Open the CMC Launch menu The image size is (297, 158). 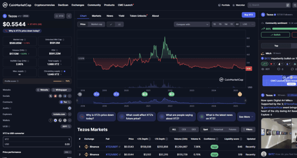(x=126, y=5)
